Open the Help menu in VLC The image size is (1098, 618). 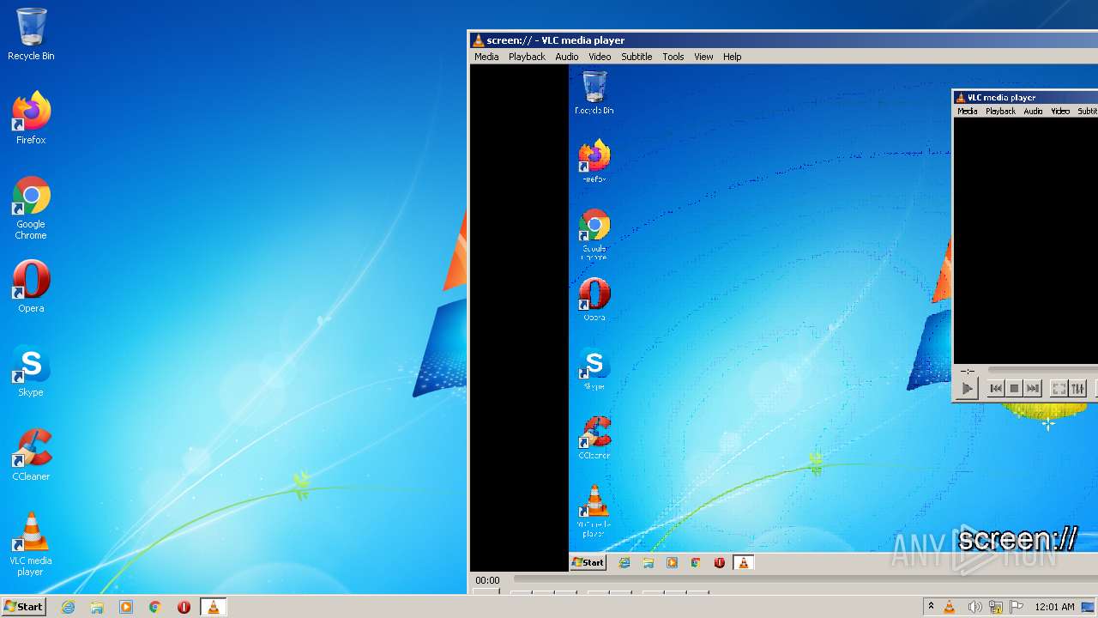[x=732, y=57]
